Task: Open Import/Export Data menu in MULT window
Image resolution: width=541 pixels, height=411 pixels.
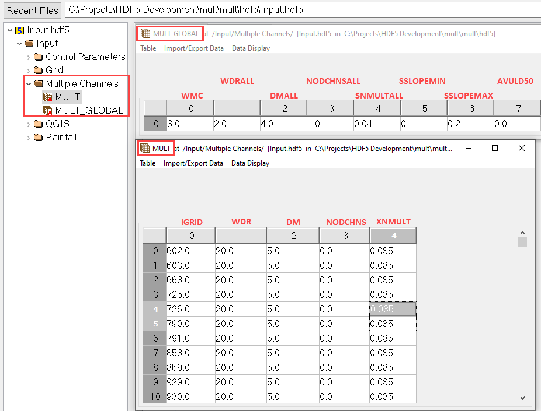Action: (193, 163)
